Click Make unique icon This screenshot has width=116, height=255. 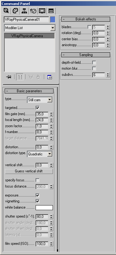coord(31,77)
